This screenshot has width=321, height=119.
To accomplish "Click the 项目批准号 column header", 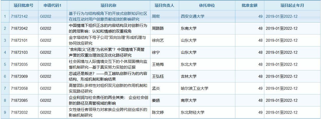I will point(24,5).
